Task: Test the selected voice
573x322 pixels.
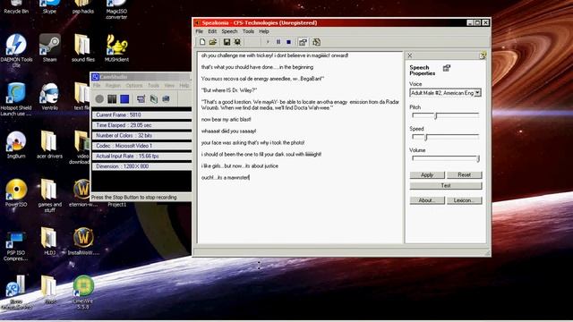Action: click(x=446, y=185)
